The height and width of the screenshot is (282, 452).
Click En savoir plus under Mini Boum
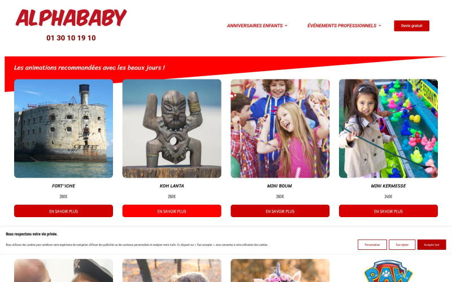coord(280,211)
